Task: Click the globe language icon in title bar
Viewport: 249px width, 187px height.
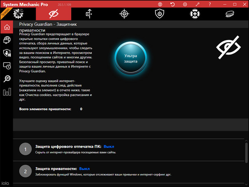Action: pyautogui.click(x=160, y=4)
